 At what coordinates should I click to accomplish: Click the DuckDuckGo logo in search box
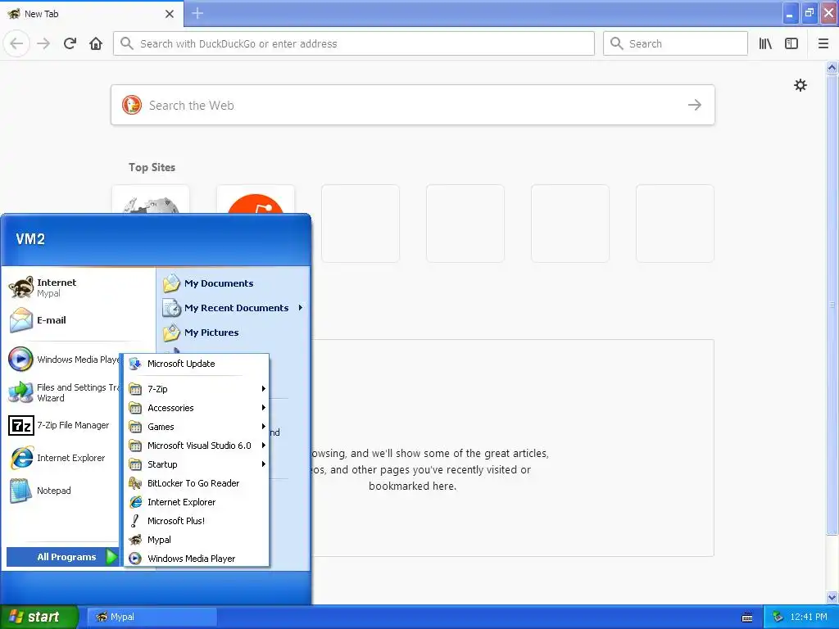click(132, 105)
